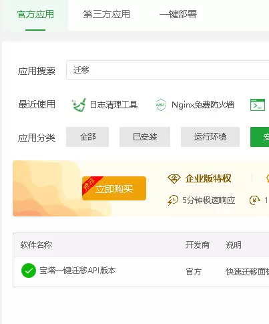Click the 软件名称 column header
This screenshot has height=324, width=269.
(36, 245)
